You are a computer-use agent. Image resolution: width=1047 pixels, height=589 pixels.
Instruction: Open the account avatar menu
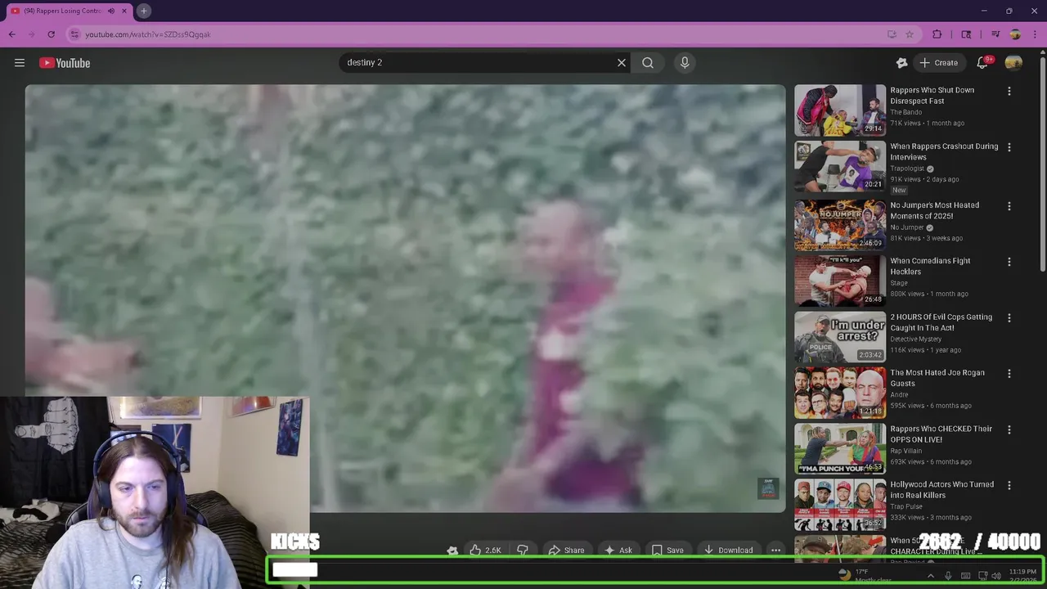(1013, 63)
